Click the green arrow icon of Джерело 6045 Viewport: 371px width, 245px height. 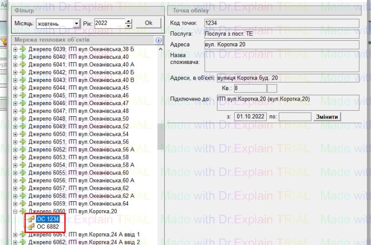23,96
